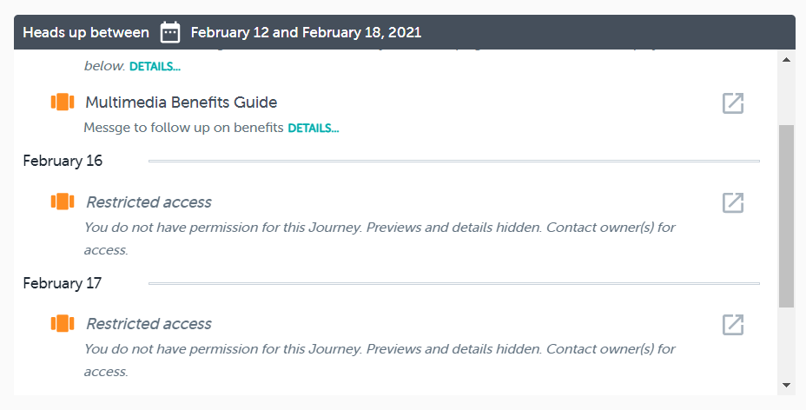Click the vertical scrollbar thumb
806x410 pixels.
click(x=786, y=215)
